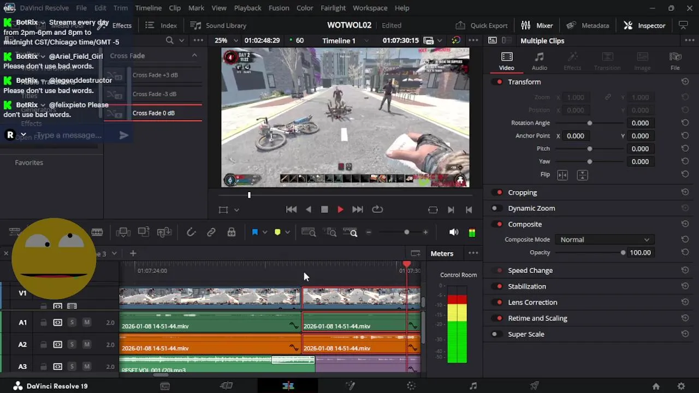The image size is (699, 393).
Task: Toggle the Inspector panel
Action: tap(644, 26)
